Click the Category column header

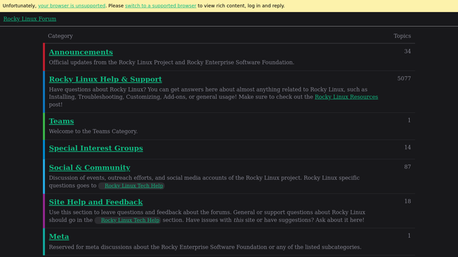tap(60, 36)
